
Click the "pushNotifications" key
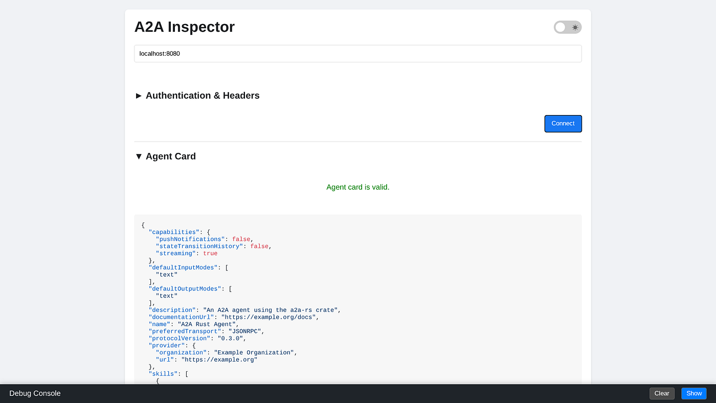coord(190,239)
